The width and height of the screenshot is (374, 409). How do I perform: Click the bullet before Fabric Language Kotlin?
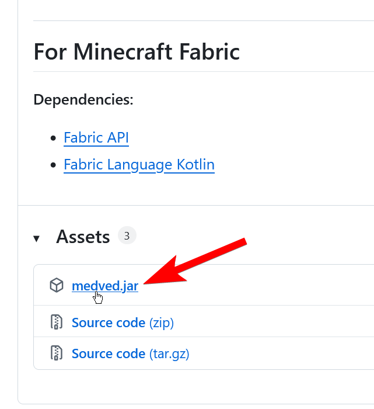pos(53,165)
